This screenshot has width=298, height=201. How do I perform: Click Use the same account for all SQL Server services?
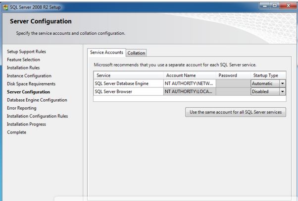(236, 112)
